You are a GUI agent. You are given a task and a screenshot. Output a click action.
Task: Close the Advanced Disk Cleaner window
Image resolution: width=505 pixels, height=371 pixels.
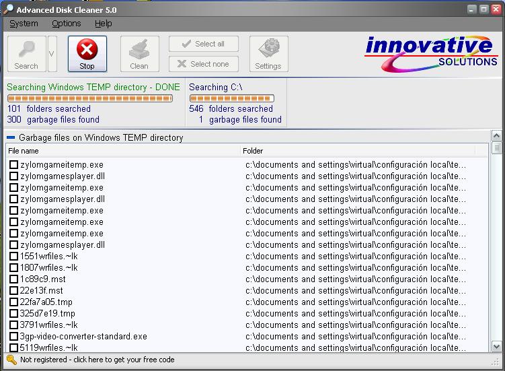[496, 9]
